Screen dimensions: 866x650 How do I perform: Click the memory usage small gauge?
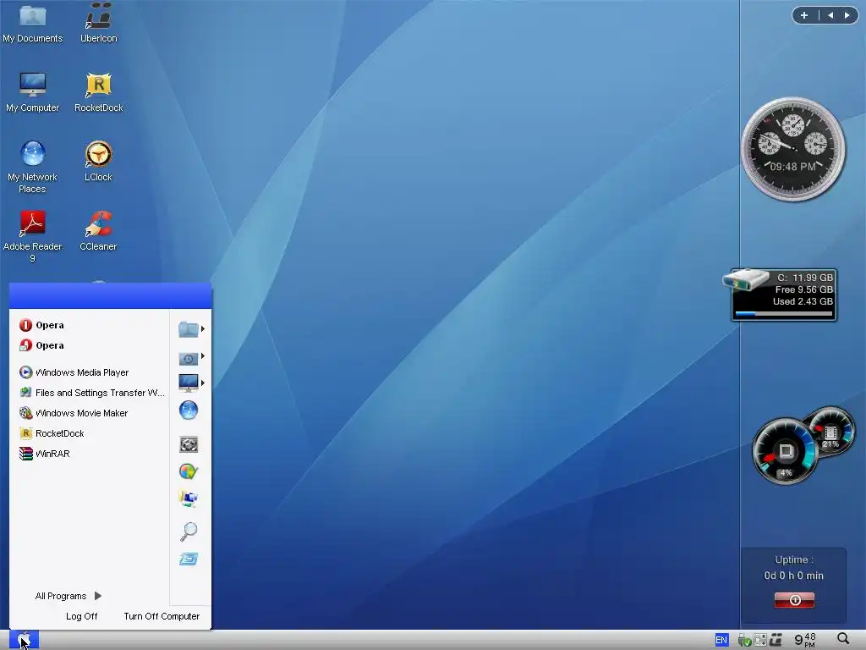tap(831, 431)
